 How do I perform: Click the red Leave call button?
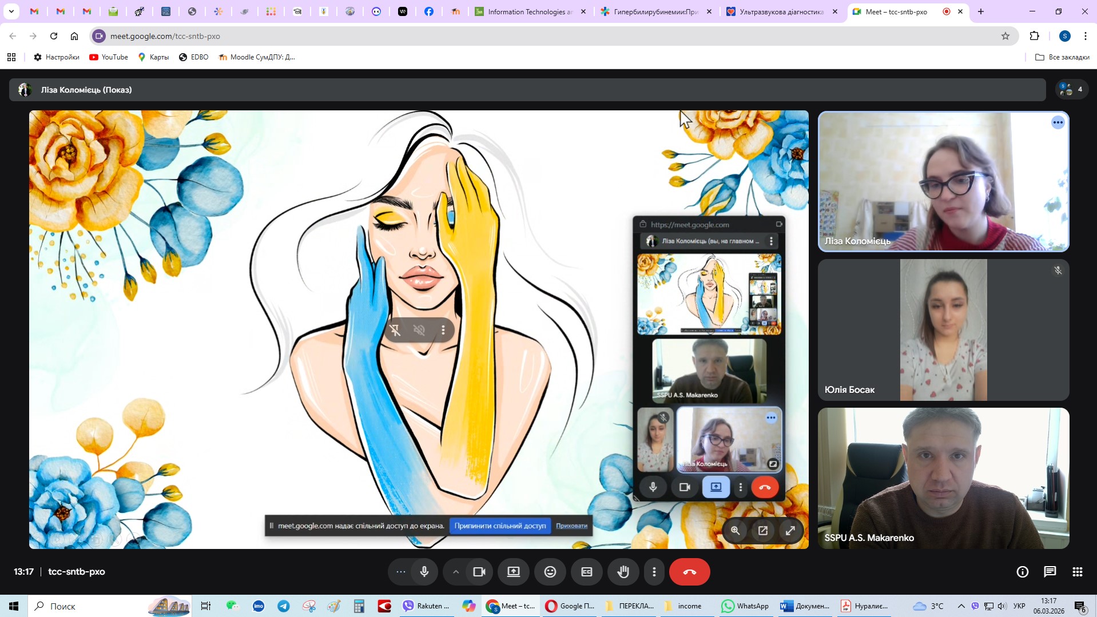point(689,572)
